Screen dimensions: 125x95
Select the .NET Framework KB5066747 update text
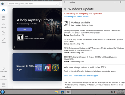[94, 49]
